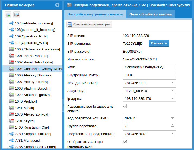Click the Изменить button

pyautogui.click(x=159, y=43)
